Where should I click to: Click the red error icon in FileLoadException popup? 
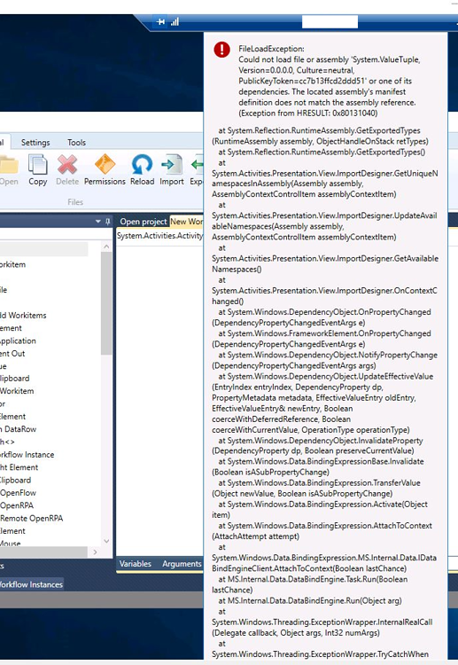coord(222,50)
